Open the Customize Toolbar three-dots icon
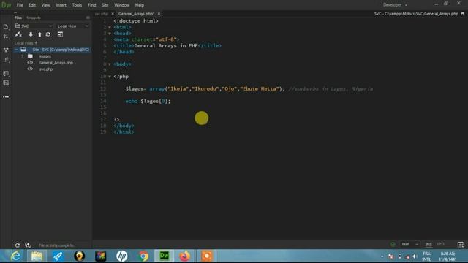Screen dimensions: 468x263 6,97
